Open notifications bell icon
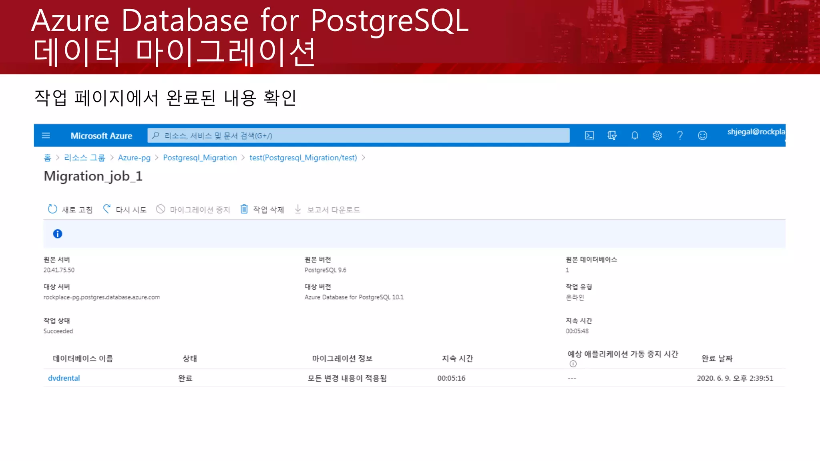820x461 pixels. pyautogui.click(x=635, y=136)
